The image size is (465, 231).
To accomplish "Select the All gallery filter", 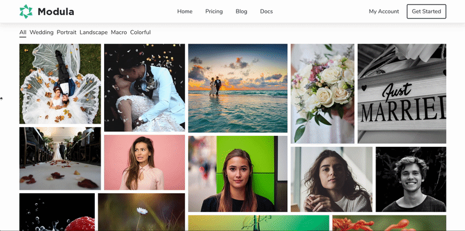I will pos(23,33).
